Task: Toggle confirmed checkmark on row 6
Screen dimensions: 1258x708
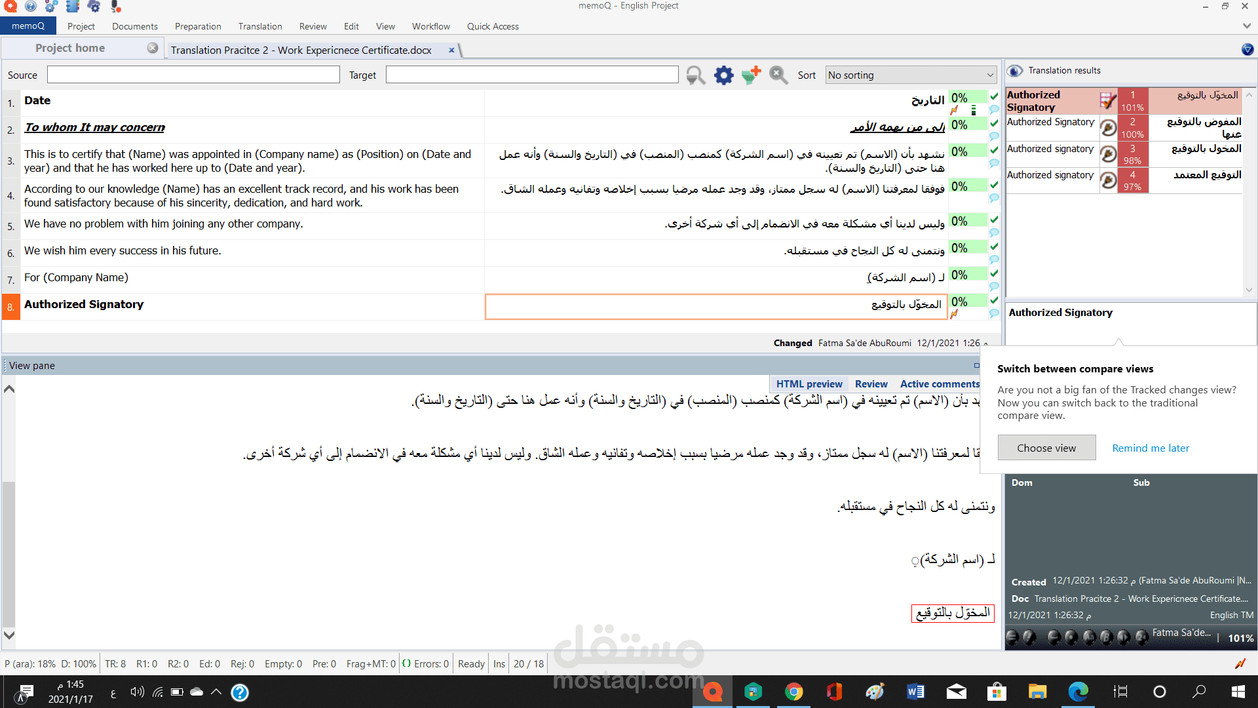Action: (994, 247)
